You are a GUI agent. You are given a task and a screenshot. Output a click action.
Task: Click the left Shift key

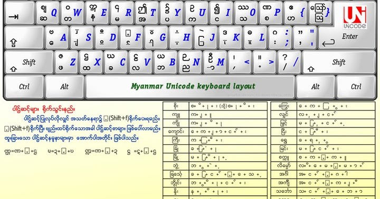coord(29,62)
